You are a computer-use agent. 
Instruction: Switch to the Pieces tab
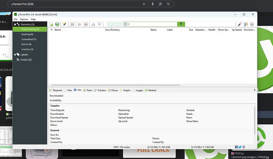click(x=113, y=90)
